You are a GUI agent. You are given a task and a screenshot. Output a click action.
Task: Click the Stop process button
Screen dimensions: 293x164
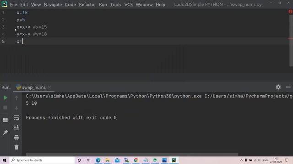point(5,108)
